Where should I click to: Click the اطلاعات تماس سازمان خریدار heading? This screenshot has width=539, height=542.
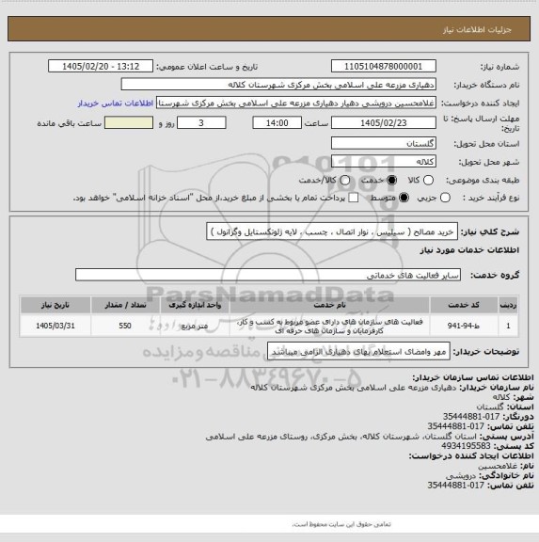(x=473, y=377)
